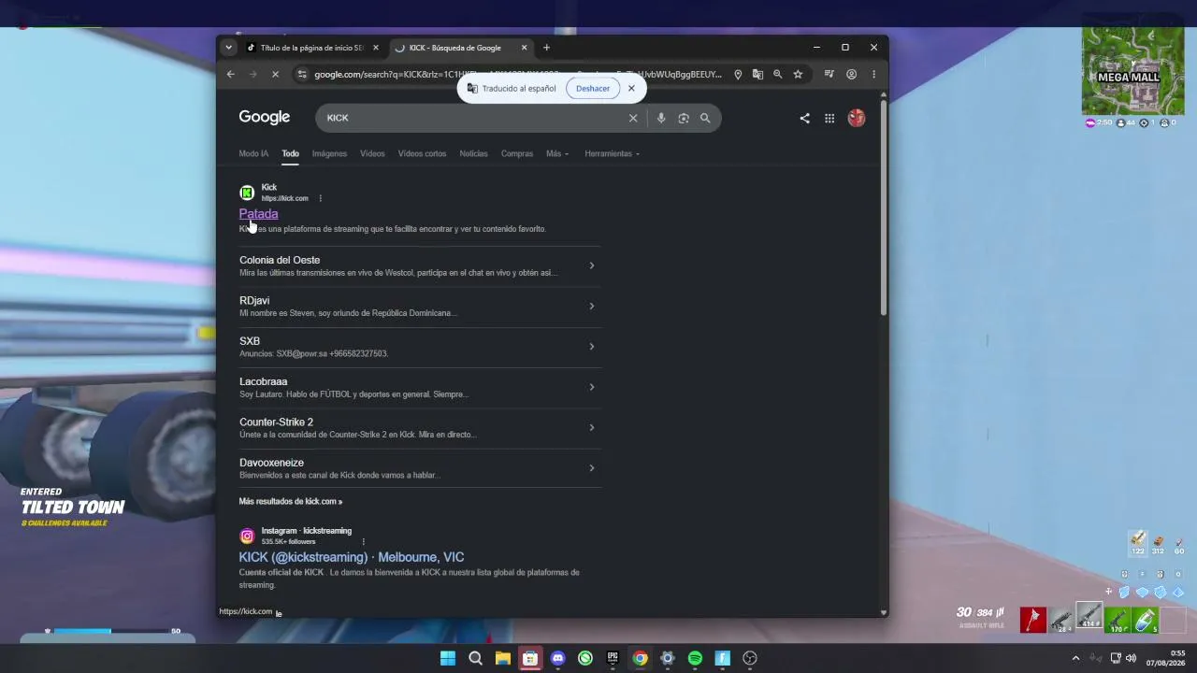
Task: Start a voice search with the microphone
Action: (661, 118)
